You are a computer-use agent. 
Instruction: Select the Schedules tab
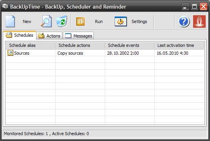20,35
